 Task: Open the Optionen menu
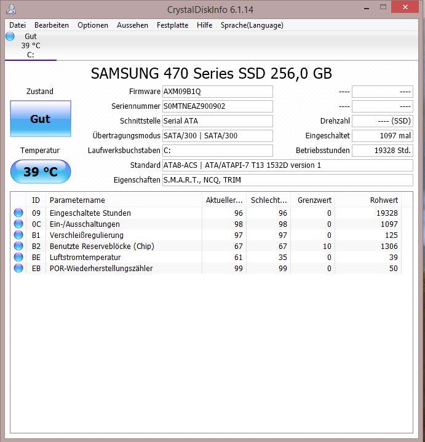click(93, 25)
